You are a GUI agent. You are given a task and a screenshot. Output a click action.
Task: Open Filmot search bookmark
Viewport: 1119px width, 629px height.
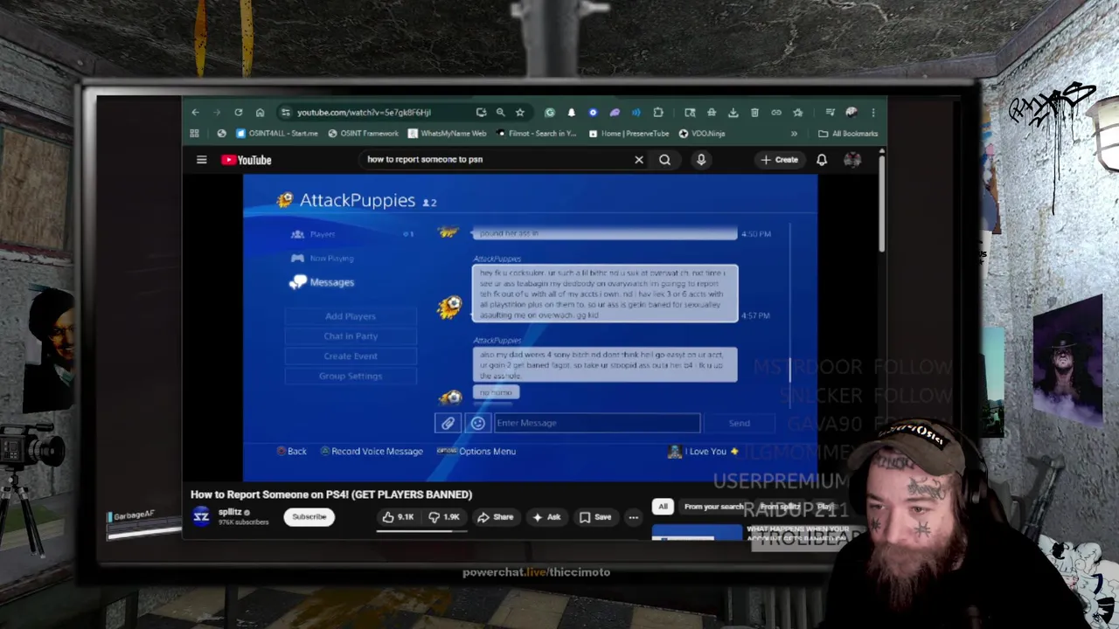(537, 134)
